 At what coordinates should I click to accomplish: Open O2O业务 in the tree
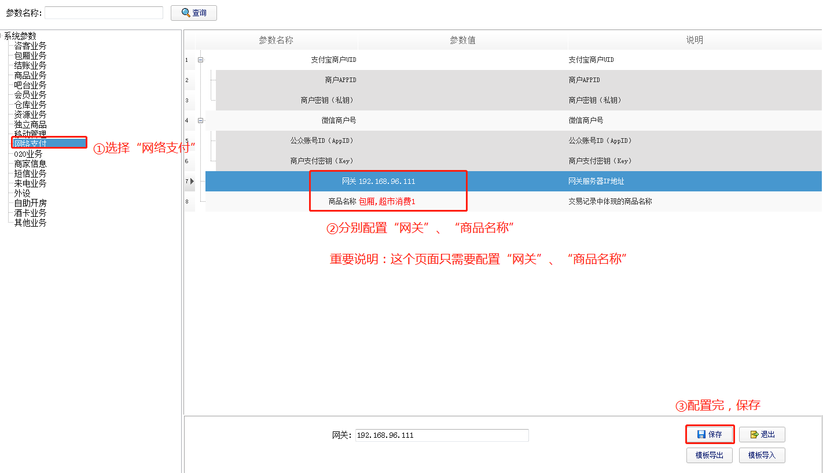28,154
